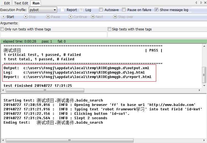The height and width of the screenshot is (143, 207).
Task: Click output pane scroll right arrow
Action: [x=199, y=90]
